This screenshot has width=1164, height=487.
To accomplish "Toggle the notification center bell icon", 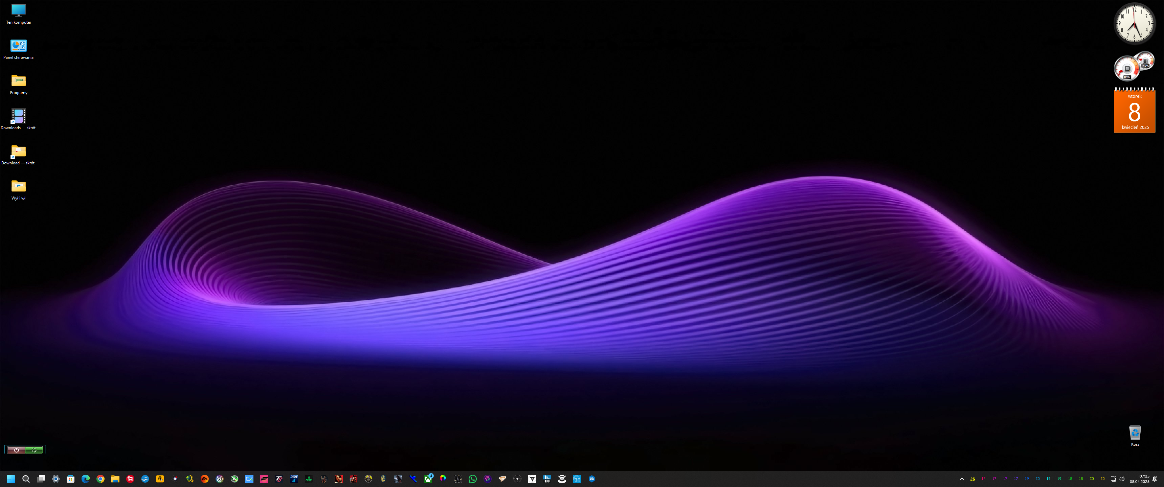I will 1155,479.
